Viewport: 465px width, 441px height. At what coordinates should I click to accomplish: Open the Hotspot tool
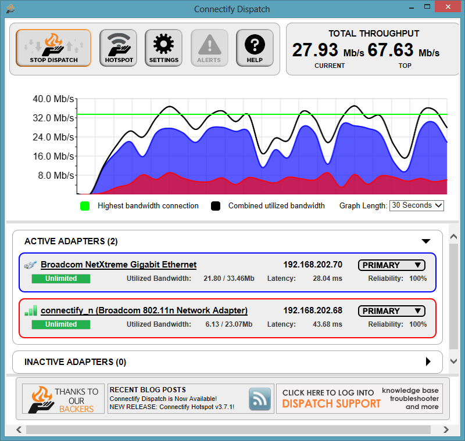click(119, 48)
